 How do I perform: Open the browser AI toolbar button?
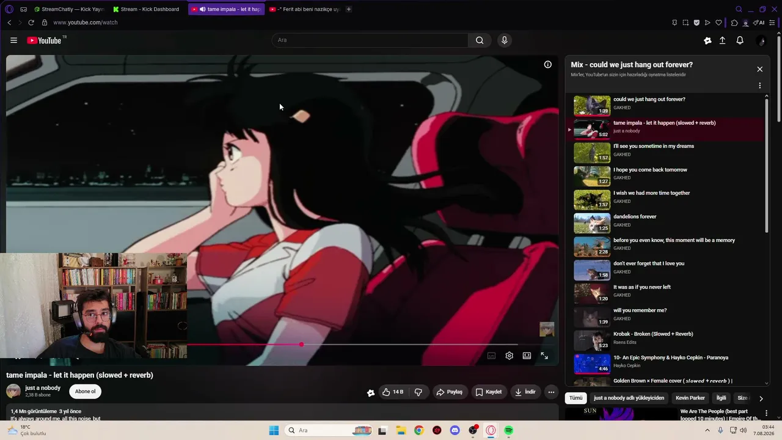tap(759, 23)
